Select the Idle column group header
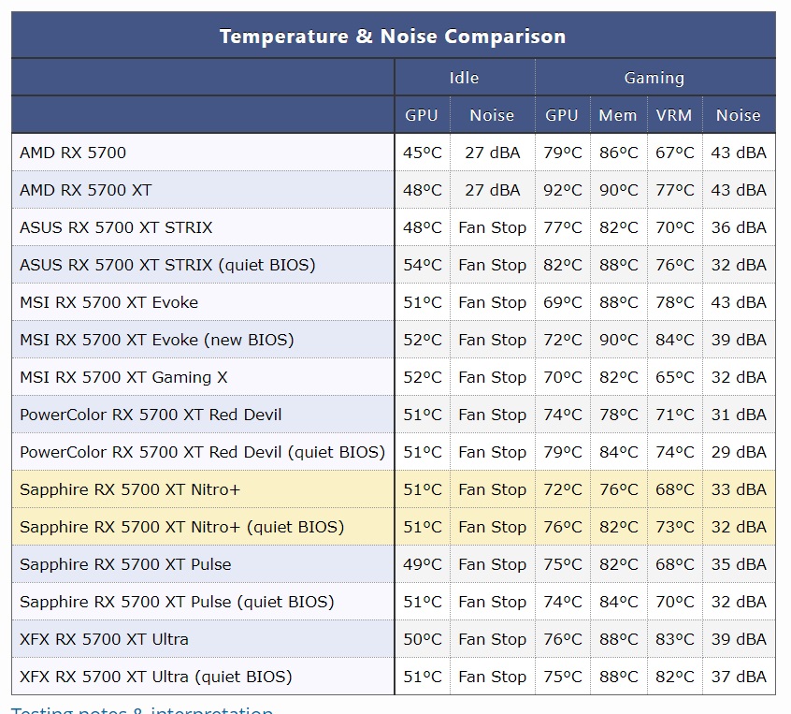 pyautogui.click(x=464, y=78)
